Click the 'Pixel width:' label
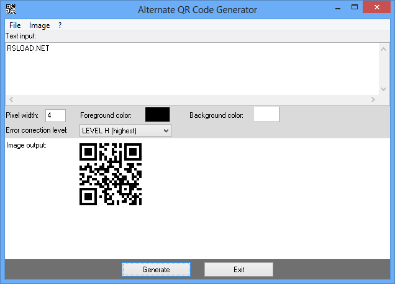The height and width of the screenshot is (284, 395). coord(22,115)
